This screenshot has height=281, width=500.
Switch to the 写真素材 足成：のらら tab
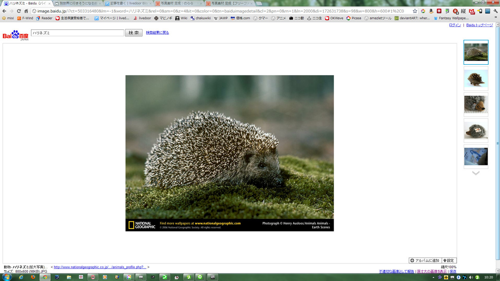click(179, 3)
